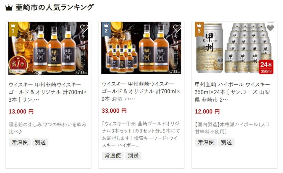Click the 別送 tag on second item
The image size is (283, 173).
click(133, 156)
